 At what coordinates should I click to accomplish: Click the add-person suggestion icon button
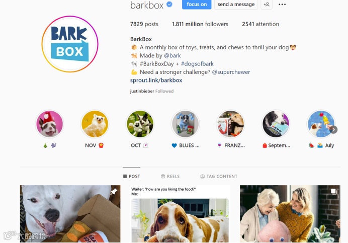pyautogui.click(x=267, y=5)
